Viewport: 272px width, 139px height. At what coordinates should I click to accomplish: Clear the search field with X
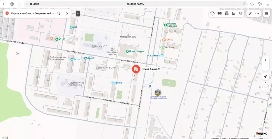[67, 13]
